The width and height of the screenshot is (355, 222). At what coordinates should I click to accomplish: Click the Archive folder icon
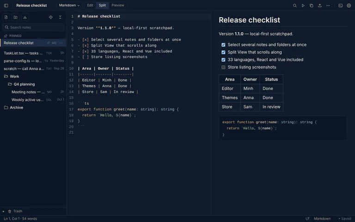tap(6, 108)
